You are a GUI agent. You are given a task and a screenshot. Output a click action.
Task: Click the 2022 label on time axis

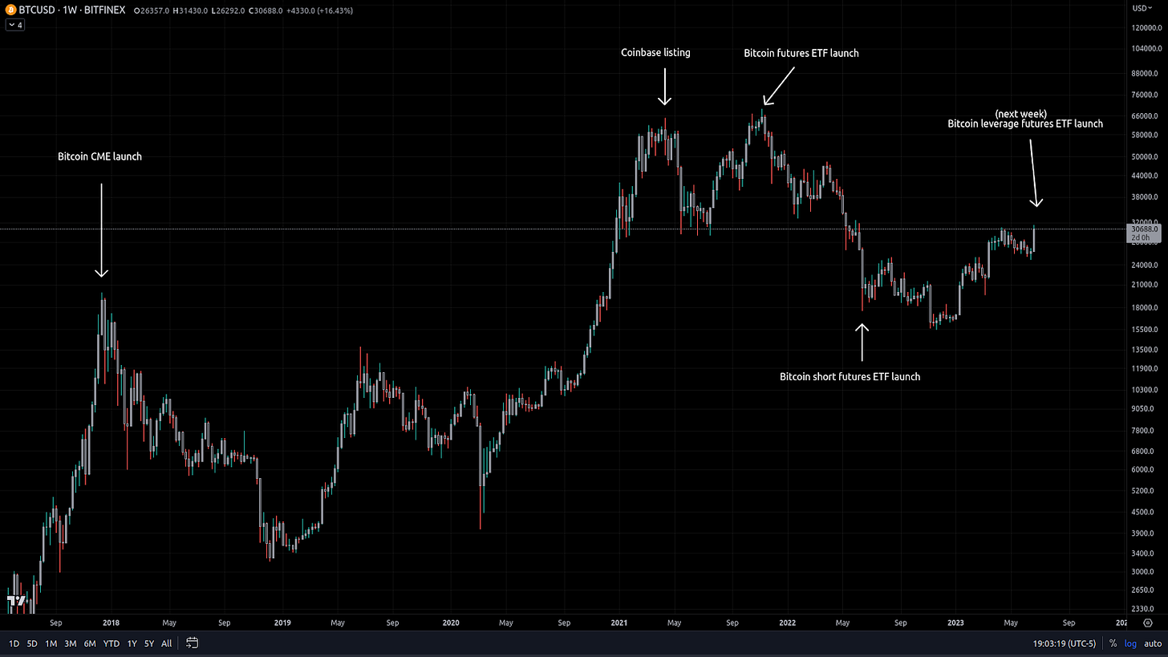point(787,623)
